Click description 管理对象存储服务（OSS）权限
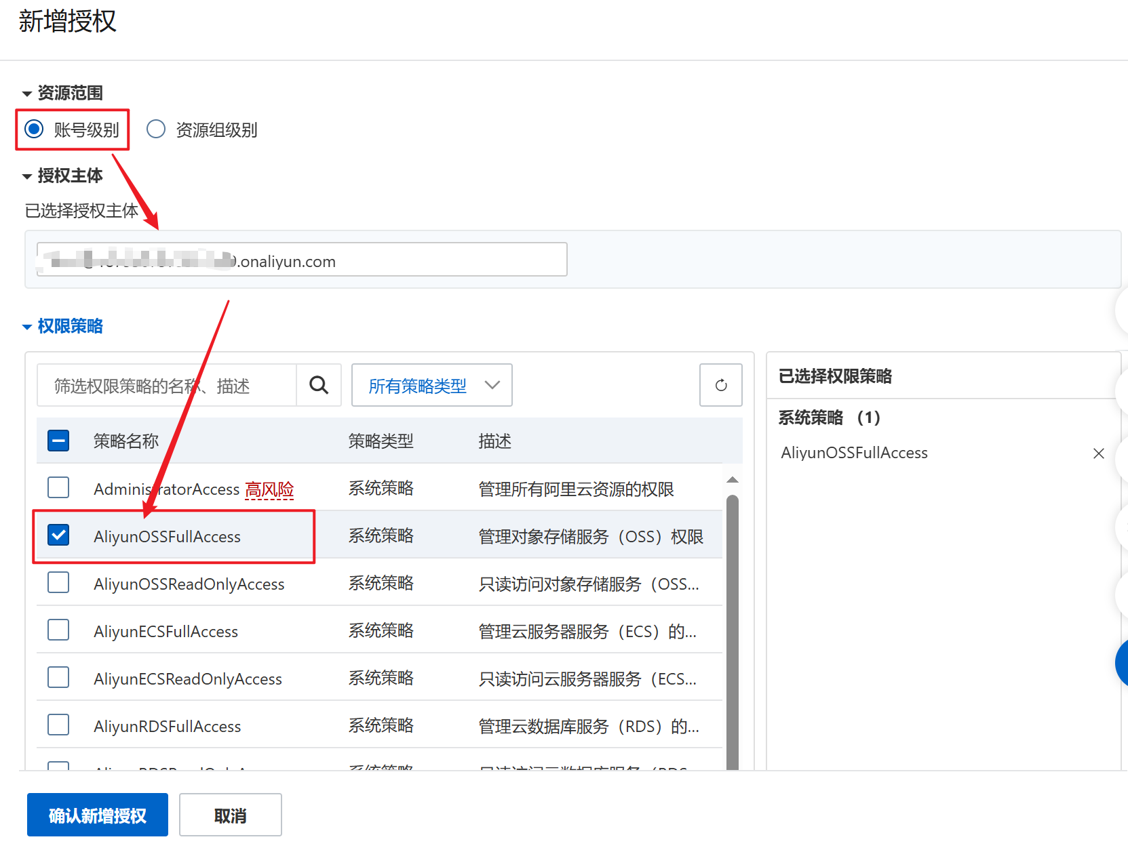Image resolution: width=1128 pixels, height=852 pixels. click(591, 537)
